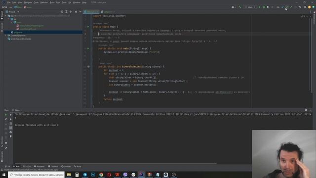Open the Problems tool window tab
Screen dimensions: 316x178
pos(39,167)
